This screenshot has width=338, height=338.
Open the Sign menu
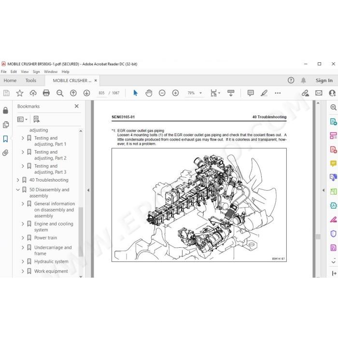(36, 71)
